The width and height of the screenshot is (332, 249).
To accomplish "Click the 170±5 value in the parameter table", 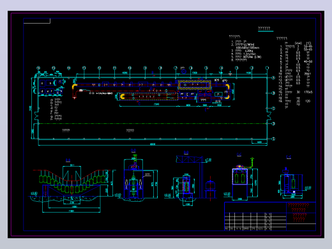I will (x=308, y=92).
